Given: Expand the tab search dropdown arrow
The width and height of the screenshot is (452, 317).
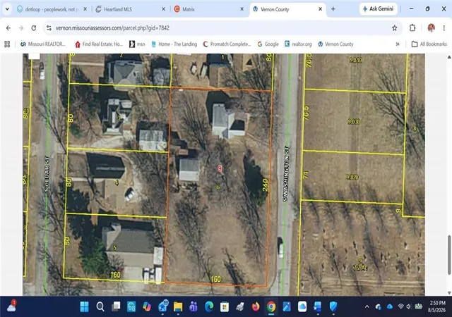Looking at the screenshot, I should (7, 9).
